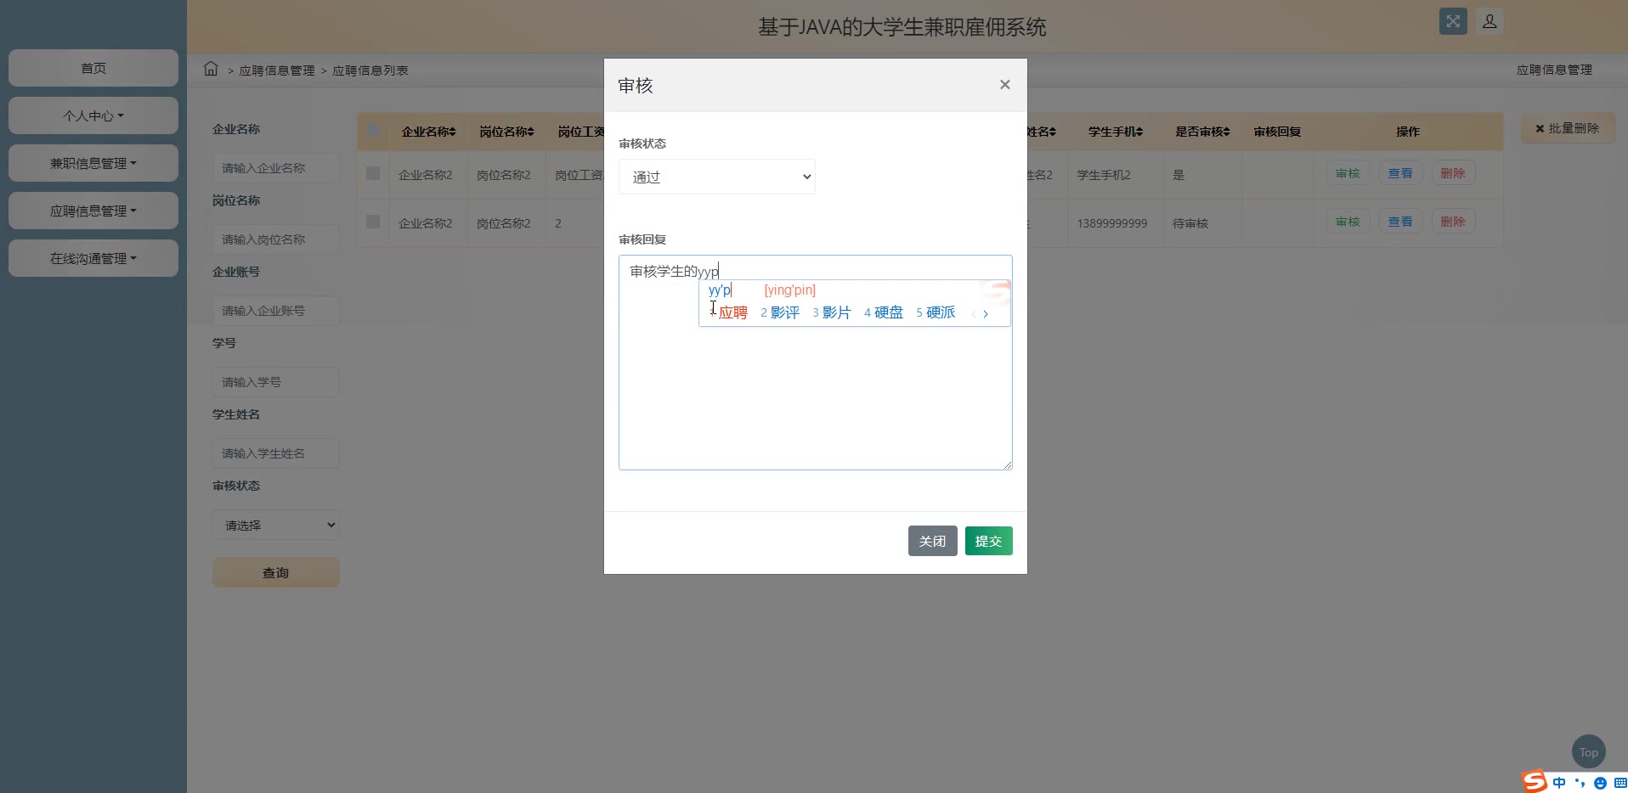Click the Sogou input method logo
Image resolution: width=1628 pixels, height=793 pixels.
point(1534,781)
